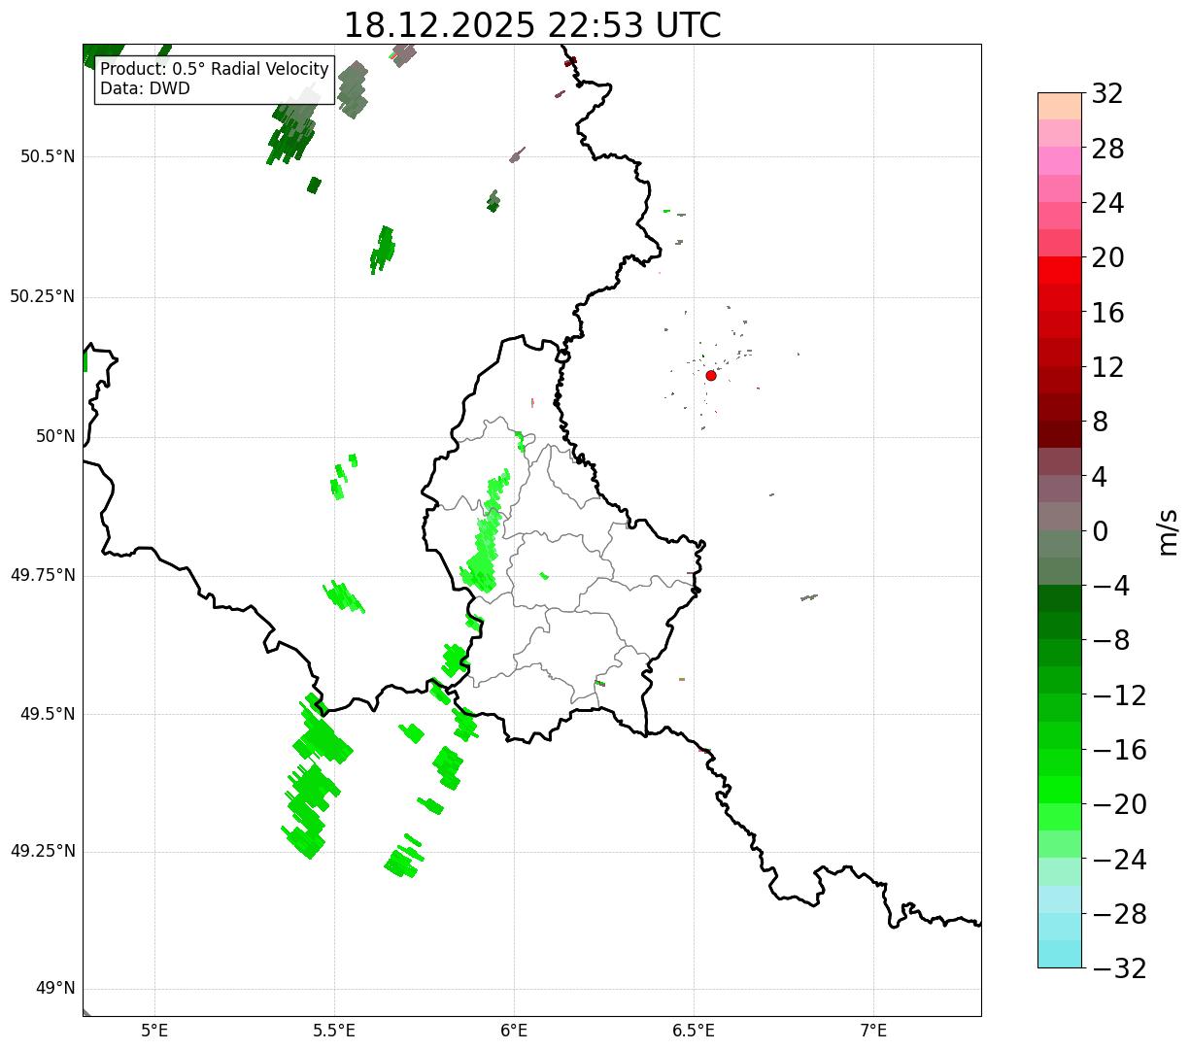Click the 49.25°N latitude label
Screen dimensions: 1190x1050
pos(43,851)
